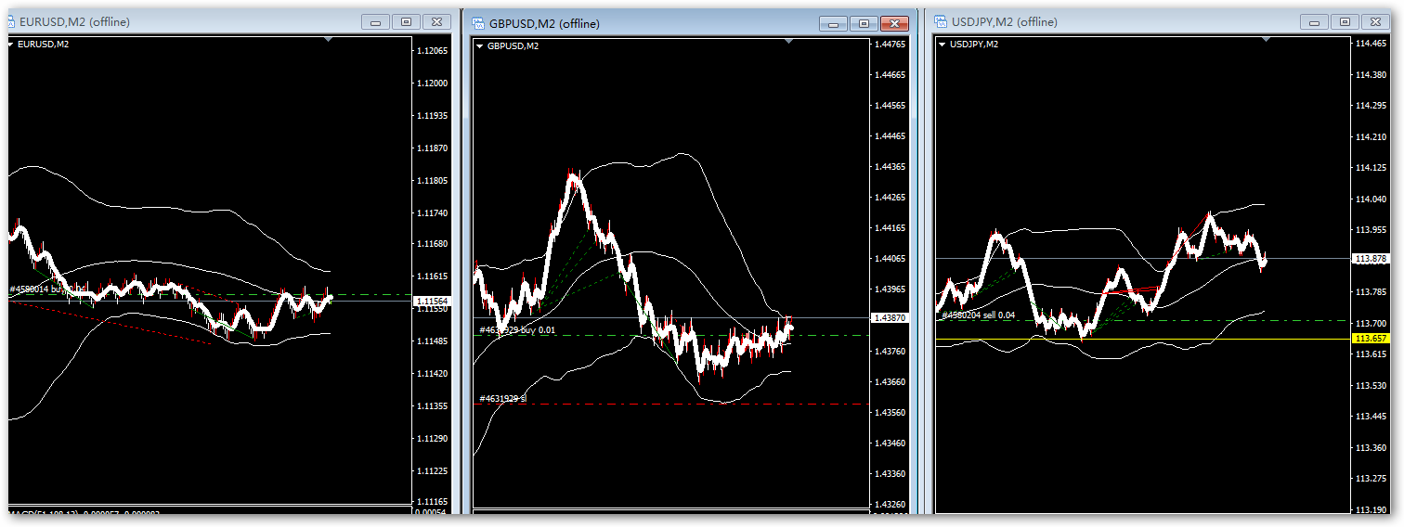Click the USDJPY window chart icon
This screenshot has height=527, width=1404.
point(942,21)
